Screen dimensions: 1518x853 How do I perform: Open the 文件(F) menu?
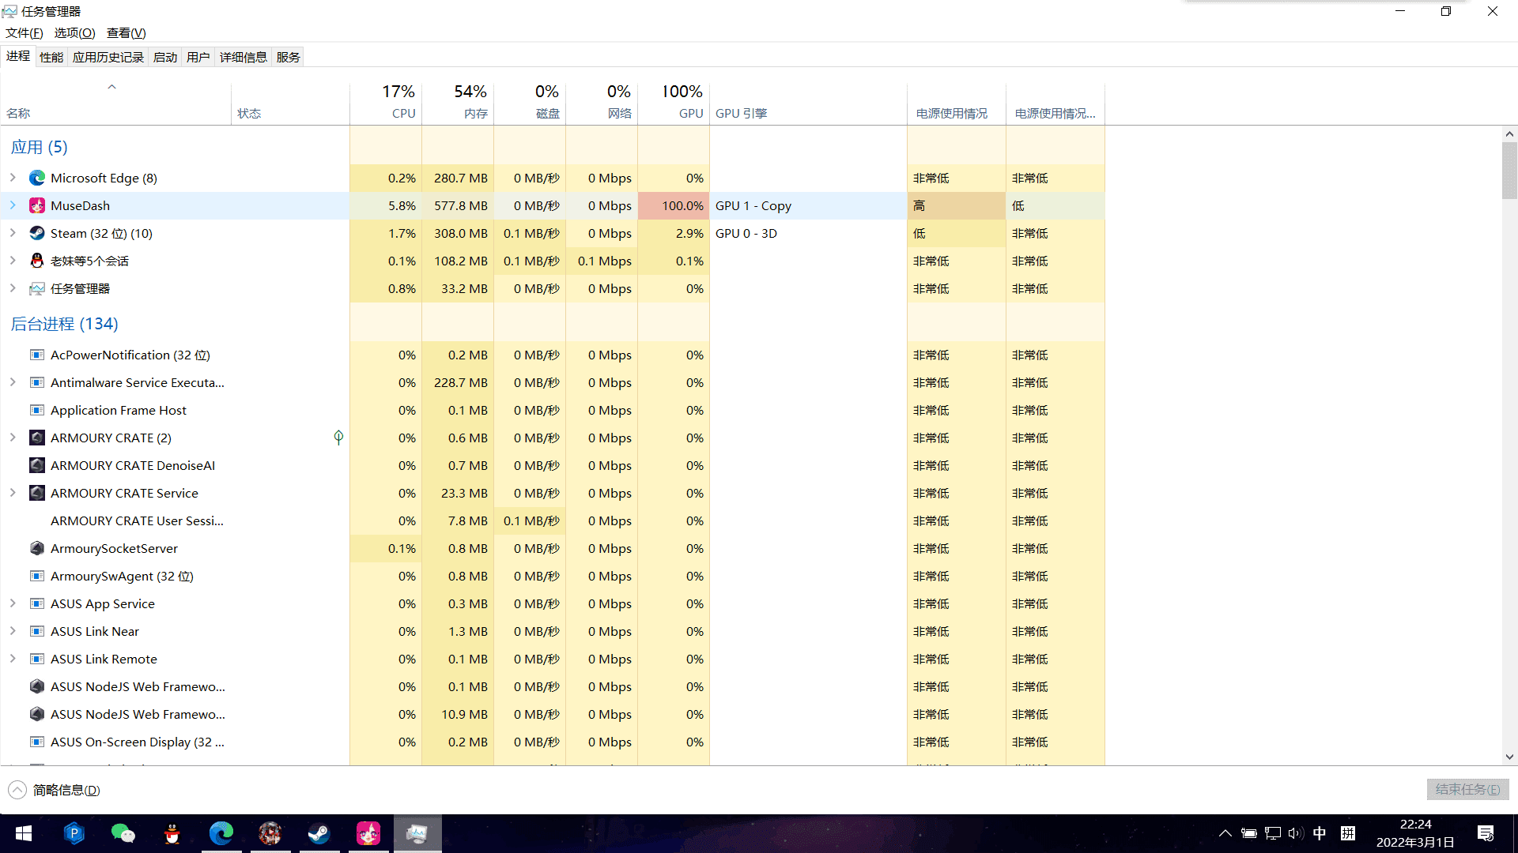tap(24, 32)
